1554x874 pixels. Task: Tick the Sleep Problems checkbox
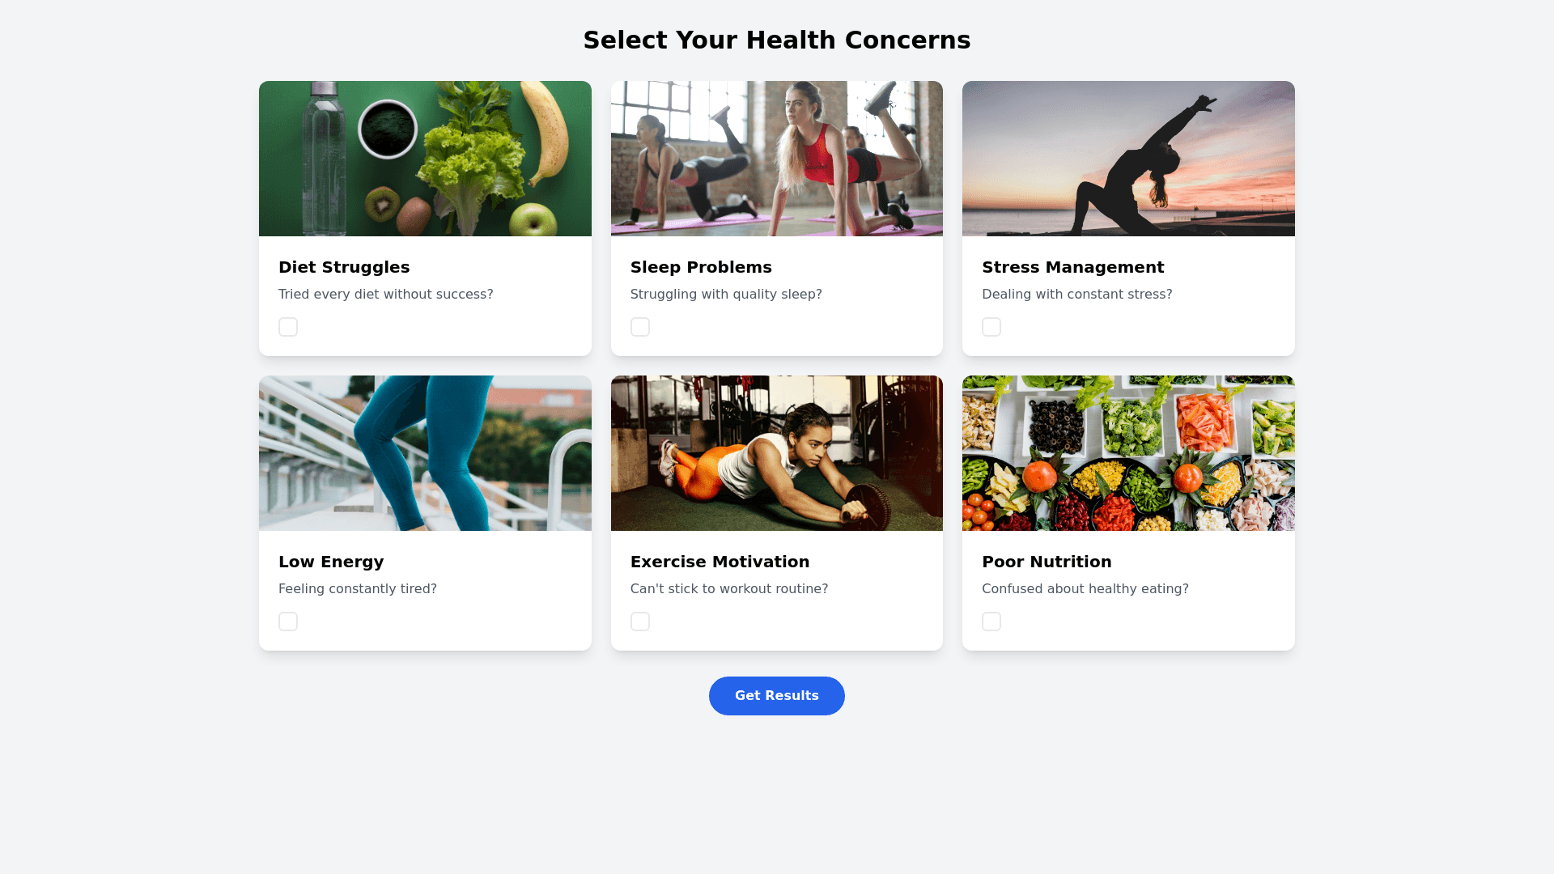[x=640, y=327]
